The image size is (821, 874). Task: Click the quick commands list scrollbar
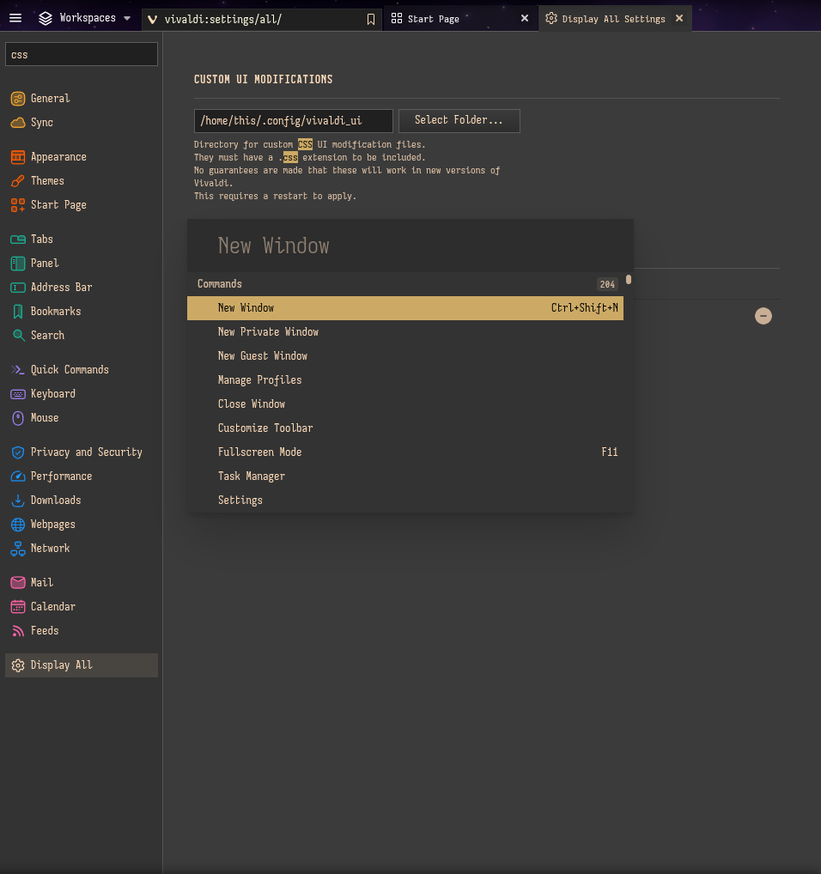(x=629, y=280)
